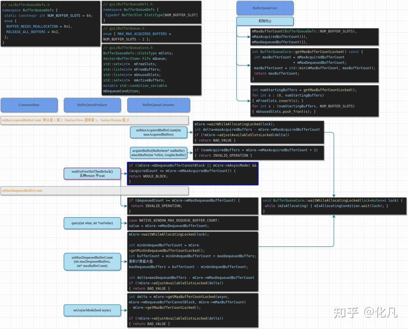Click text 'mDequeueCondition;'
Screen dimensions: 408x329
point(121,91)
